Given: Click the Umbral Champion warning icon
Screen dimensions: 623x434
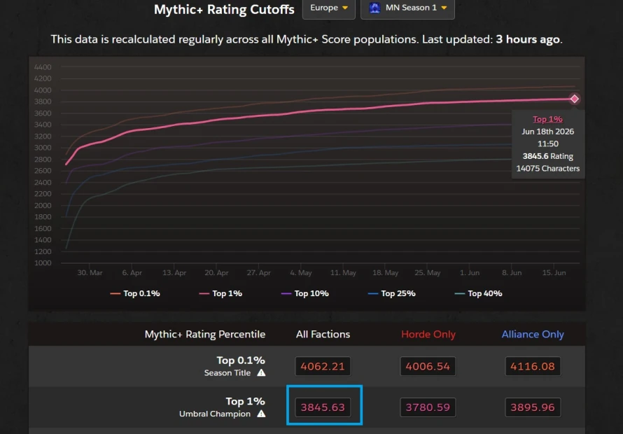Looking at the screenshot, I should 261,414.
